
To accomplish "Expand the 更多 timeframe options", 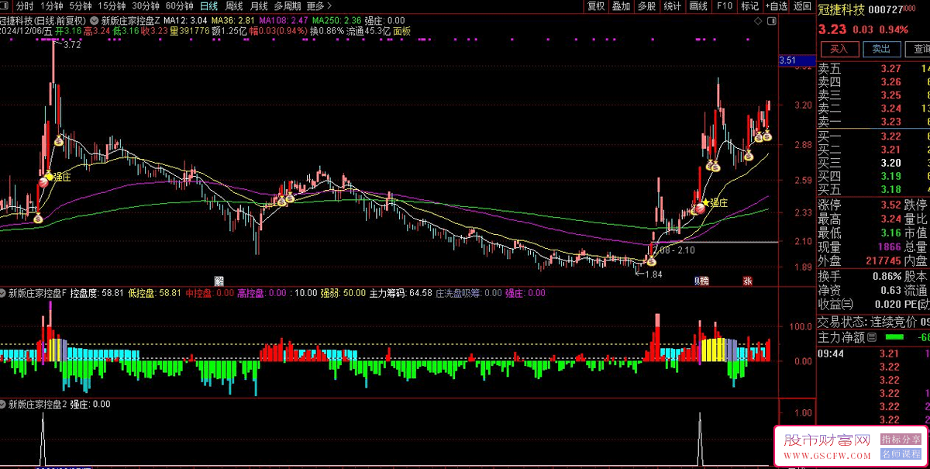I will point(318,6).
